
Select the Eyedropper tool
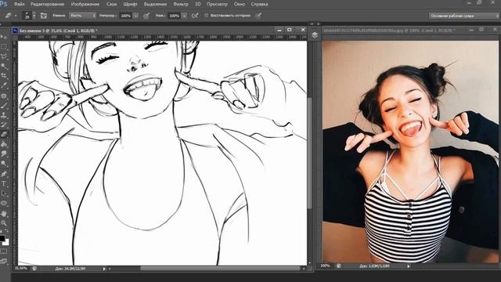coord(4,85)
